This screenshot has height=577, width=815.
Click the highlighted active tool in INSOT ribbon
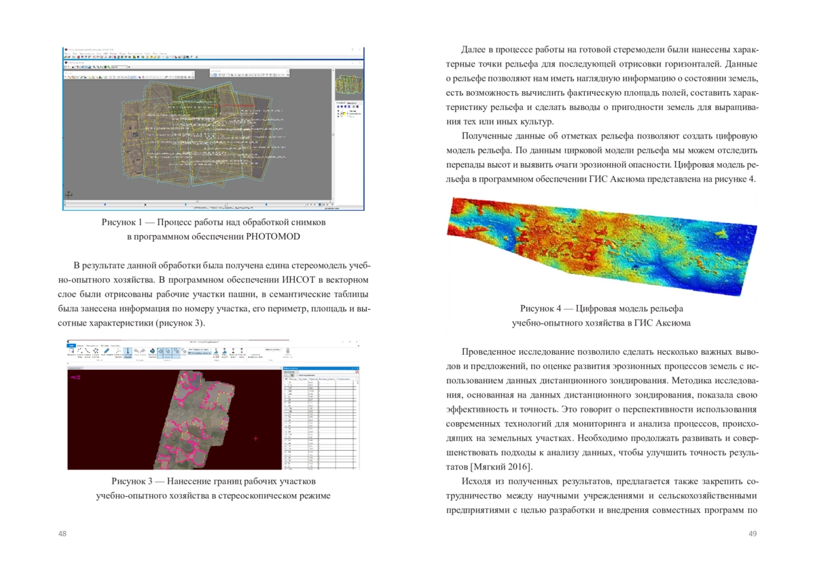point(127,351)
